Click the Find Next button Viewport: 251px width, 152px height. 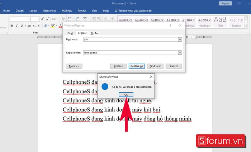click(x=155, y=66)
